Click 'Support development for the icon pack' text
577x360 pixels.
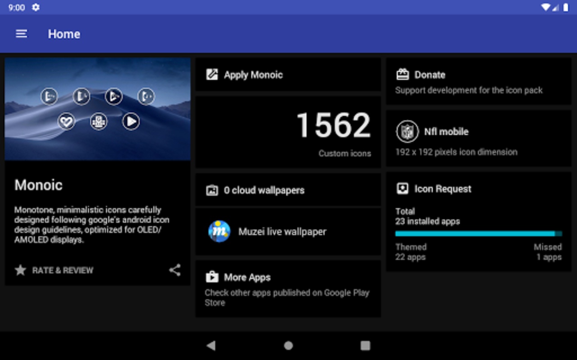tap(469, 90)
